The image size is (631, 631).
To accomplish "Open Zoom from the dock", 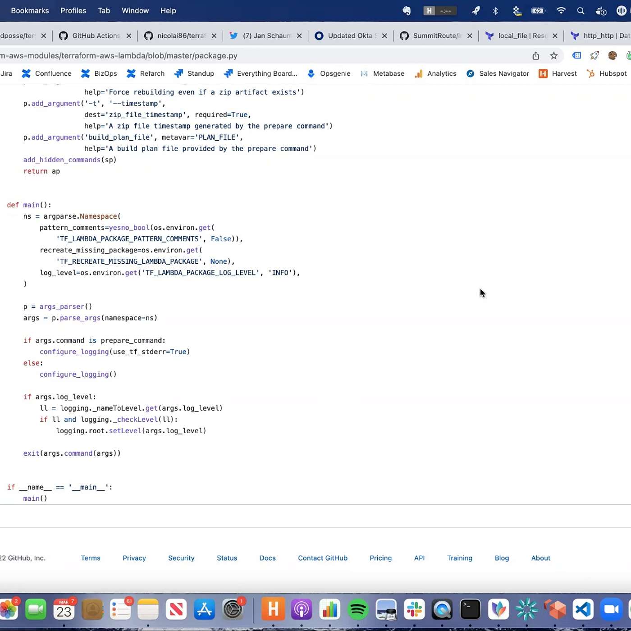I will coord(611,610).
